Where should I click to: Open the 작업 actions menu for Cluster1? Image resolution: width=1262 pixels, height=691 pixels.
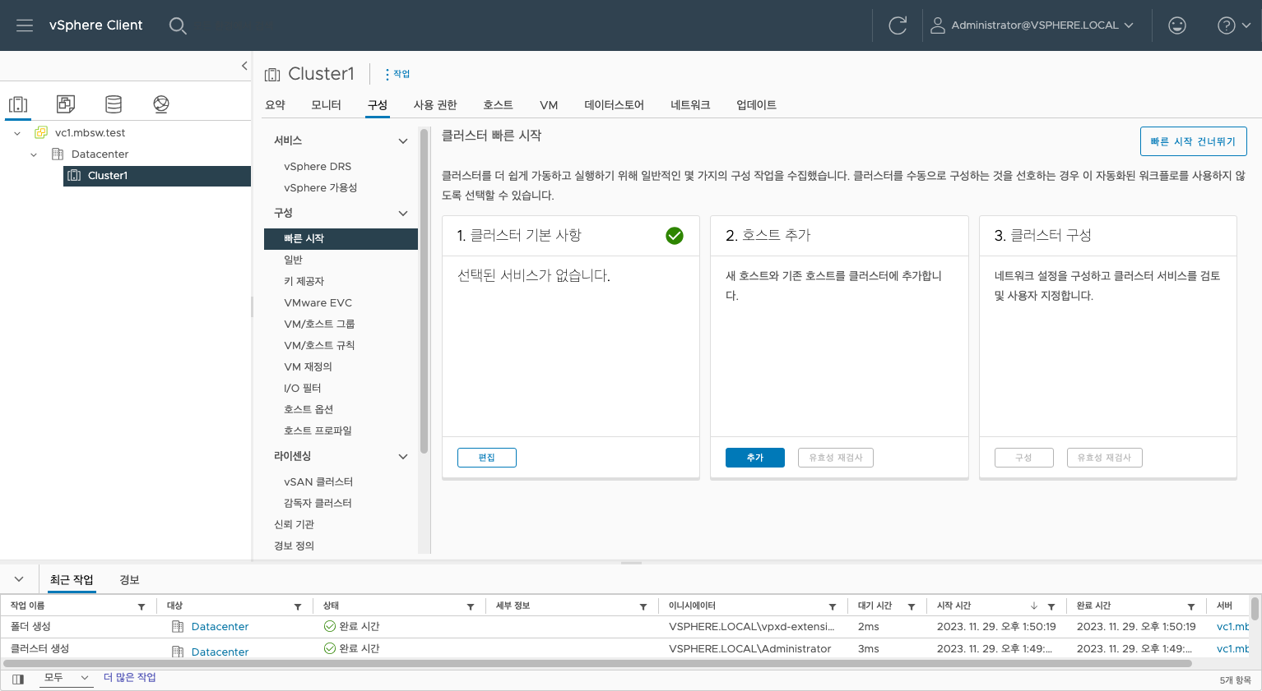pos(397,74)
